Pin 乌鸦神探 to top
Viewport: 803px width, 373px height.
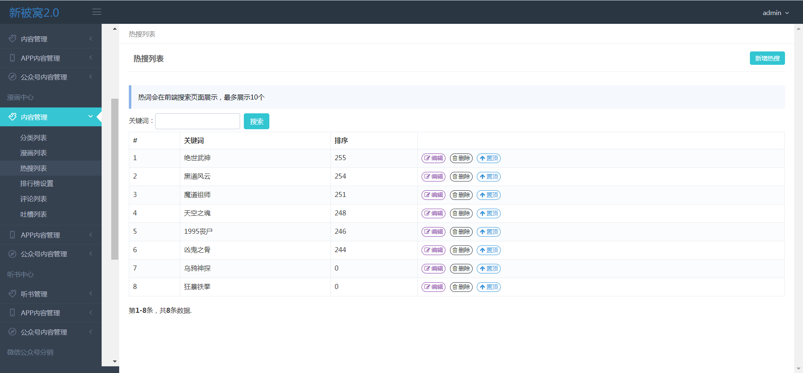pyautogui.click(x=488, y=268)
